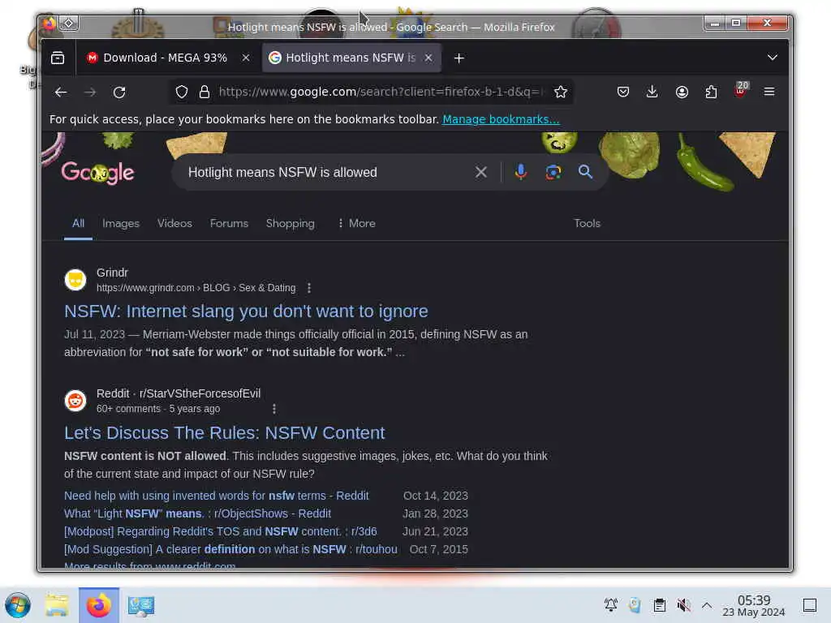The width and height of the screenshot is (831, 623).
Task: Select the Videos results tab
Action: point(174,224)
